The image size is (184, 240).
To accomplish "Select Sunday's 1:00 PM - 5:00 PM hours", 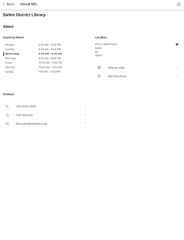I will pyautogui.click(x=49, y=72).
